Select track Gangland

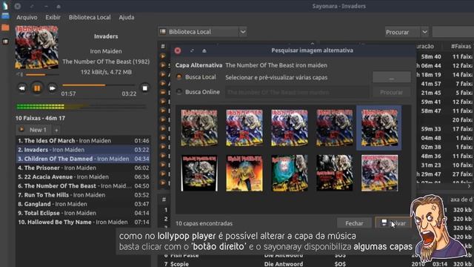[83, 204]
